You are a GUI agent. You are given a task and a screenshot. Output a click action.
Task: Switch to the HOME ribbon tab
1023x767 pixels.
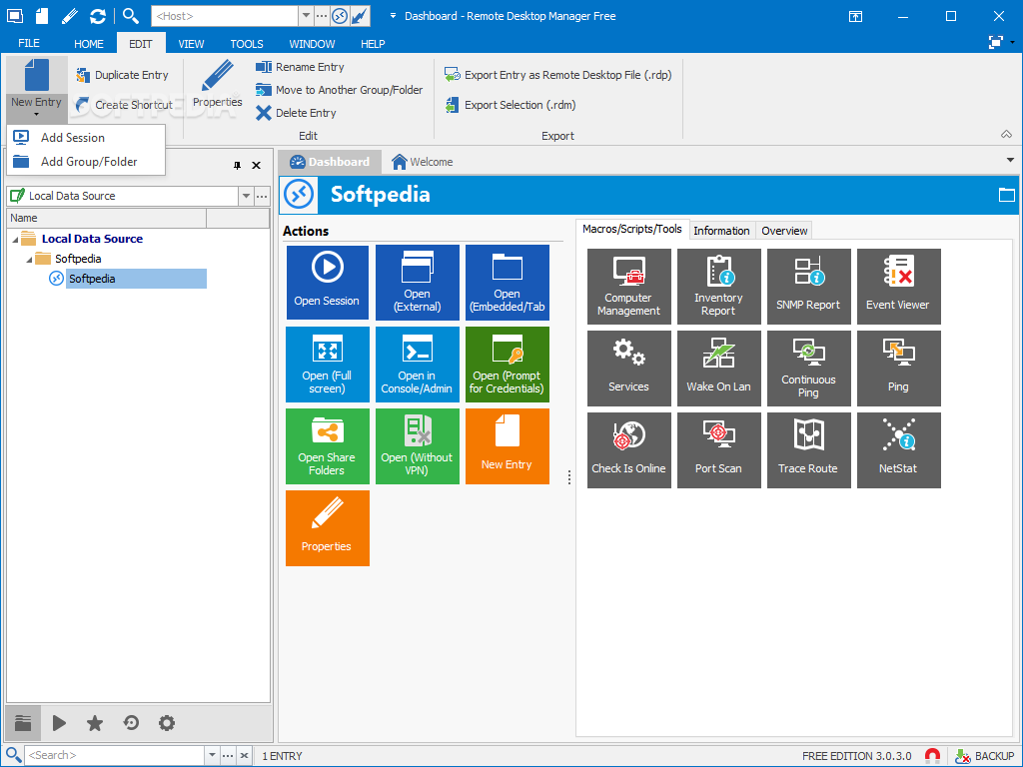(89, 44)
